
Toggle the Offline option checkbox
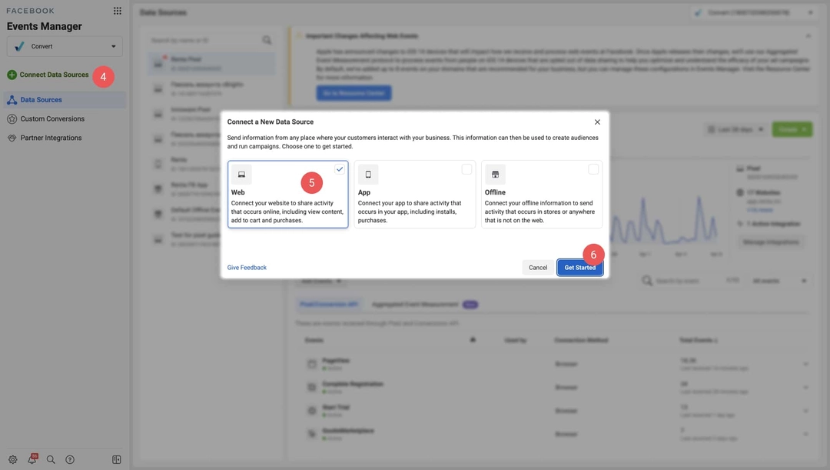[593, 169]
